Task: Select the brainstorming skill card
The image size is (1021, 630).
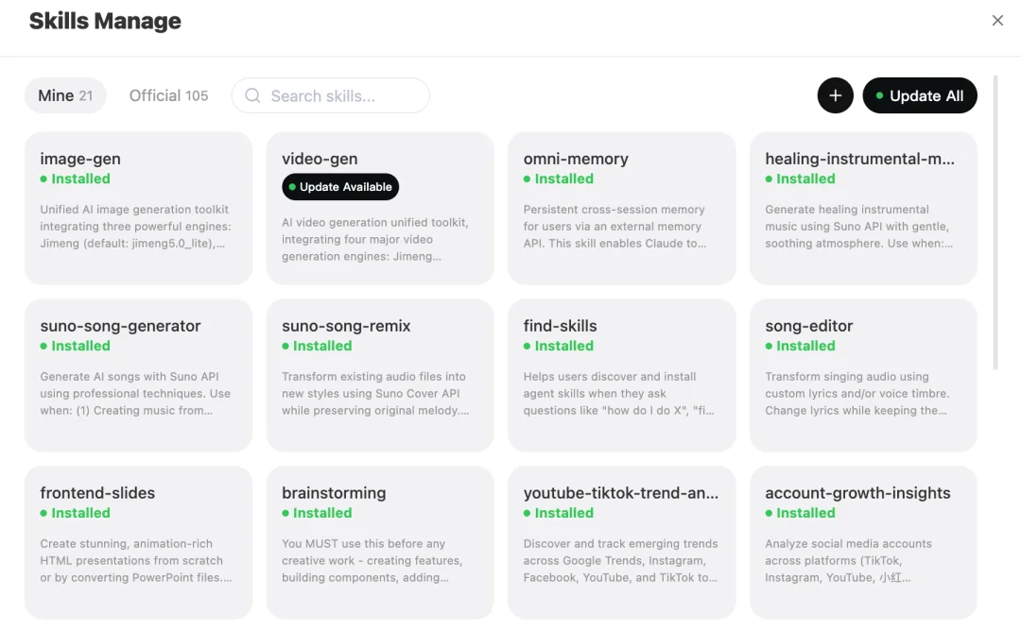Action: point(380,542)
